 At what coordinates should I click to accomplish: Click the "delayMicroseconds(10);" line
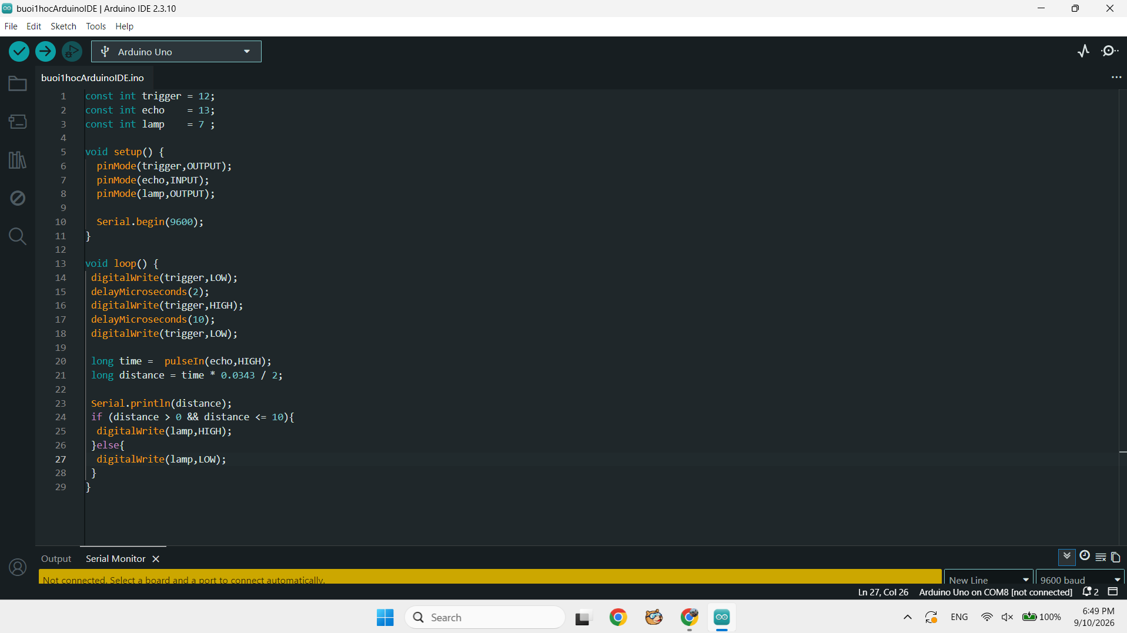point(153,320)
